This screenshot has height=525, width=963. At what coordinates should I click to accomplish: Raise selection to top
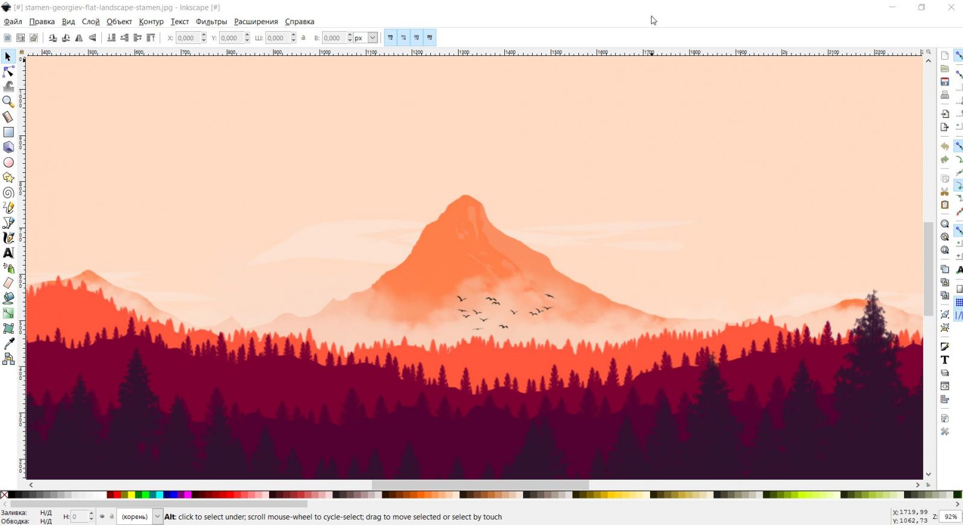pos(151,38)
